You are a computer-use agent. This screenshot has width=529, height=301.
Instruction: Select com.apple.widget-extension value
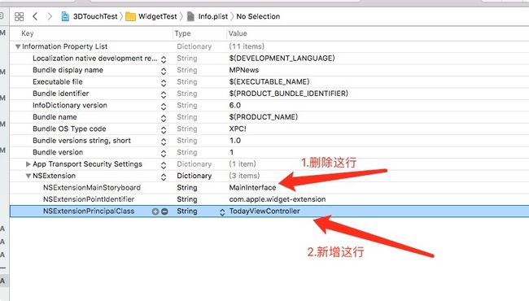coord(278,199)
